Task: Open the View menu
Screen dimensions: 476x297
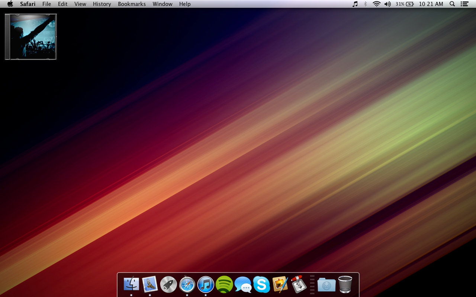Action: tap(80, 4)
